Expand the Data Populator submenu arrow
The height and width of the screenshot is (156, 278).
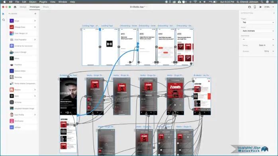pos(35,40)
